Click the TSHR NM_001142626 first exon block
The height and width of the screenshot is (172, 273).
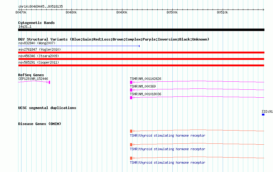(131, 82)
